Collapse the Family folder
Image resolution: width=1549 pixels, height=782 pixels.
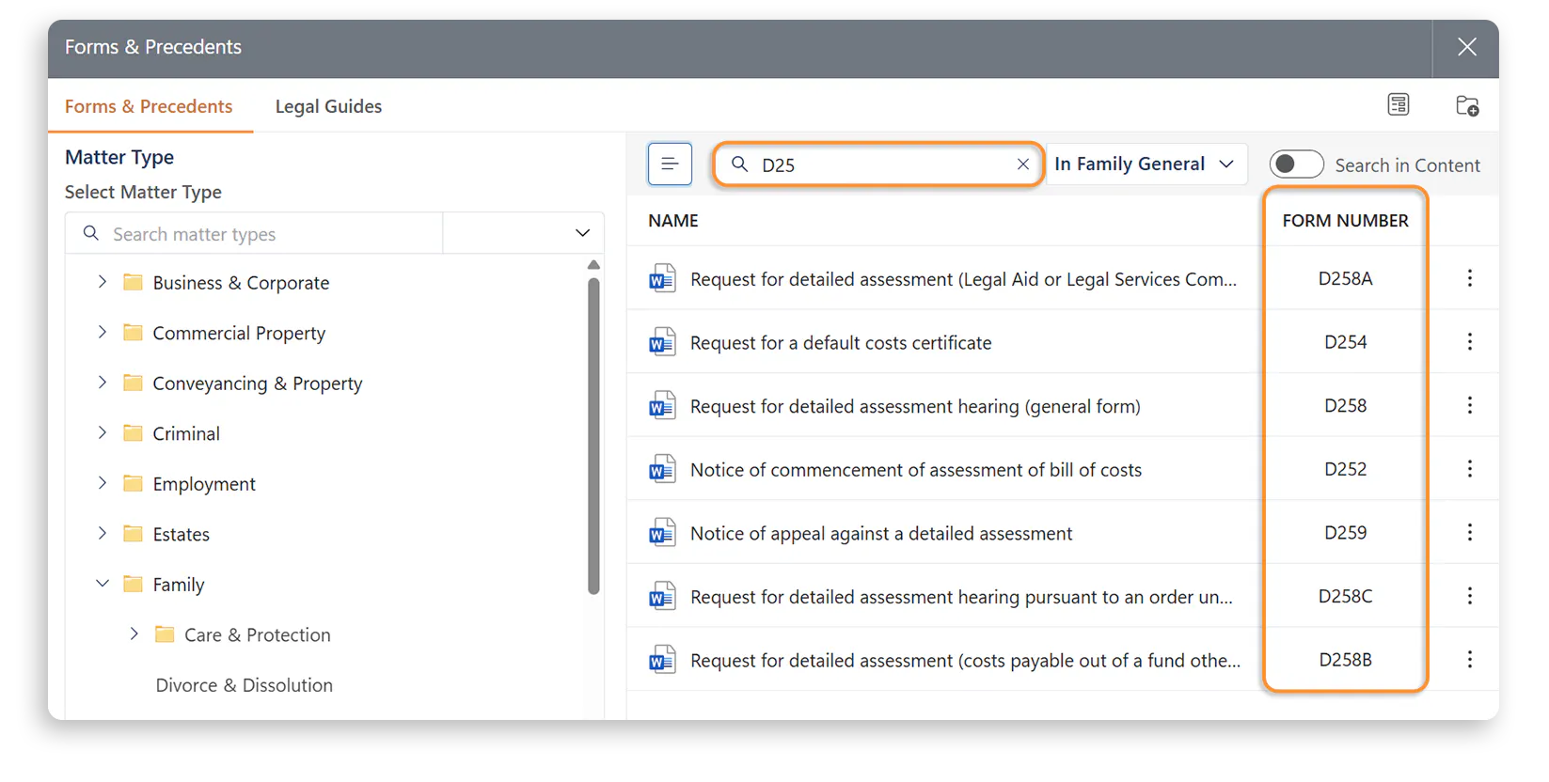click(x=103, y=584)
